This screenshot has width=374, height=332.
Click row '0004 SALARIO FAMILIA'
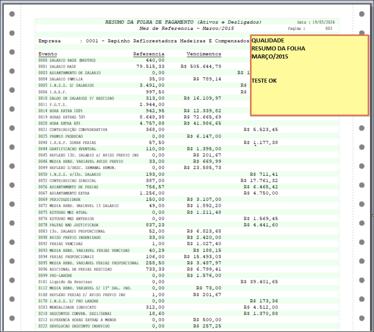pos(60,79)
